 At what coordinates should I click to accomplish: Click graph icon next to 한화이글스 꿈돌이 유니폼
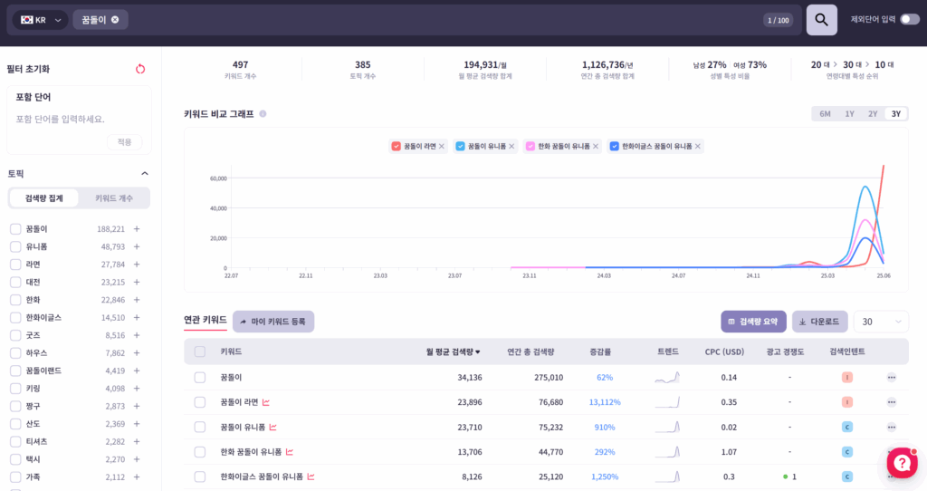(311, 477)
